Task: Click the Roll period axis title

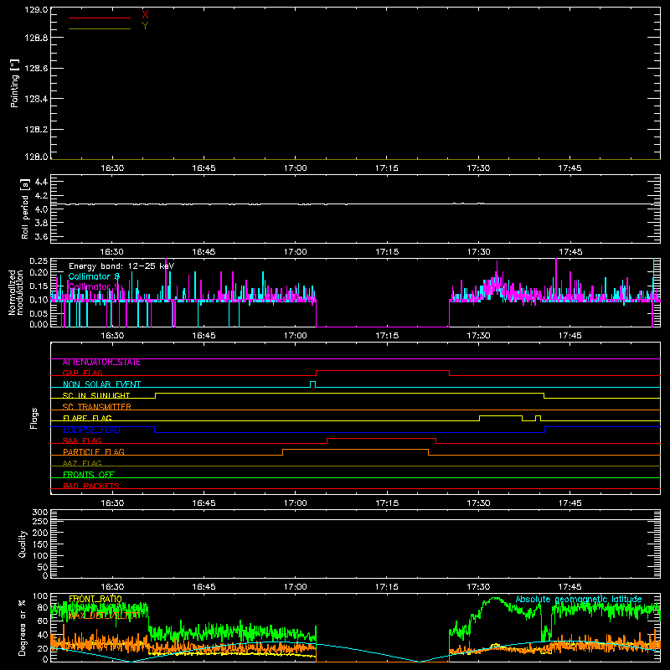Action: 25,209
